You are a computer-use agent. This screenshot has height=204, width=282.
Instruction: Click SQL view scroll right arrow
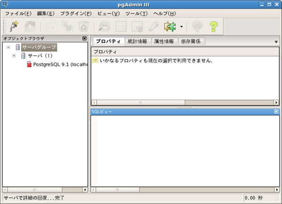pos(277,189)
